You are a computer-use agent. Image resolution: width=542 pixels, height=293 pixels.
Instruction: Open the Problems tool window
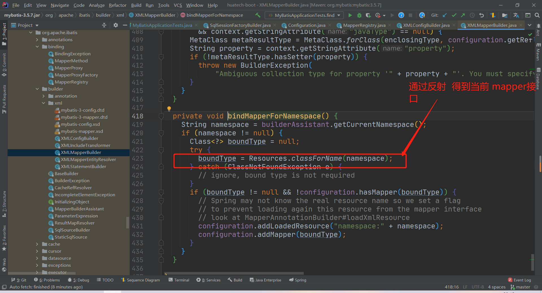[x=47, y=280]
